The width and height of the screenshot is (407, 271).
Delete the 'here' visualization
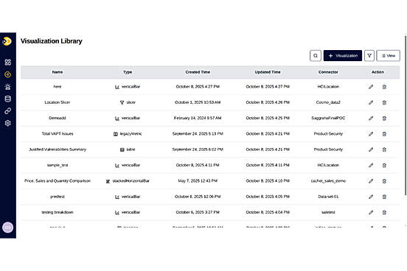pos(384,87)
